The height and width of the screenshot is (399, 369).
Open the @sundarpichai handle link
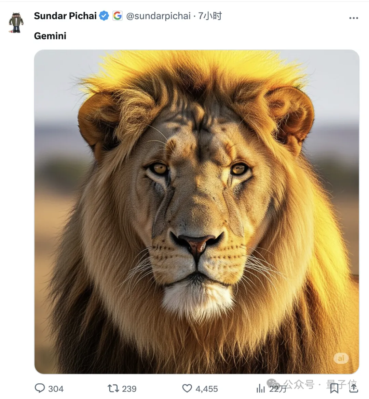158,16
